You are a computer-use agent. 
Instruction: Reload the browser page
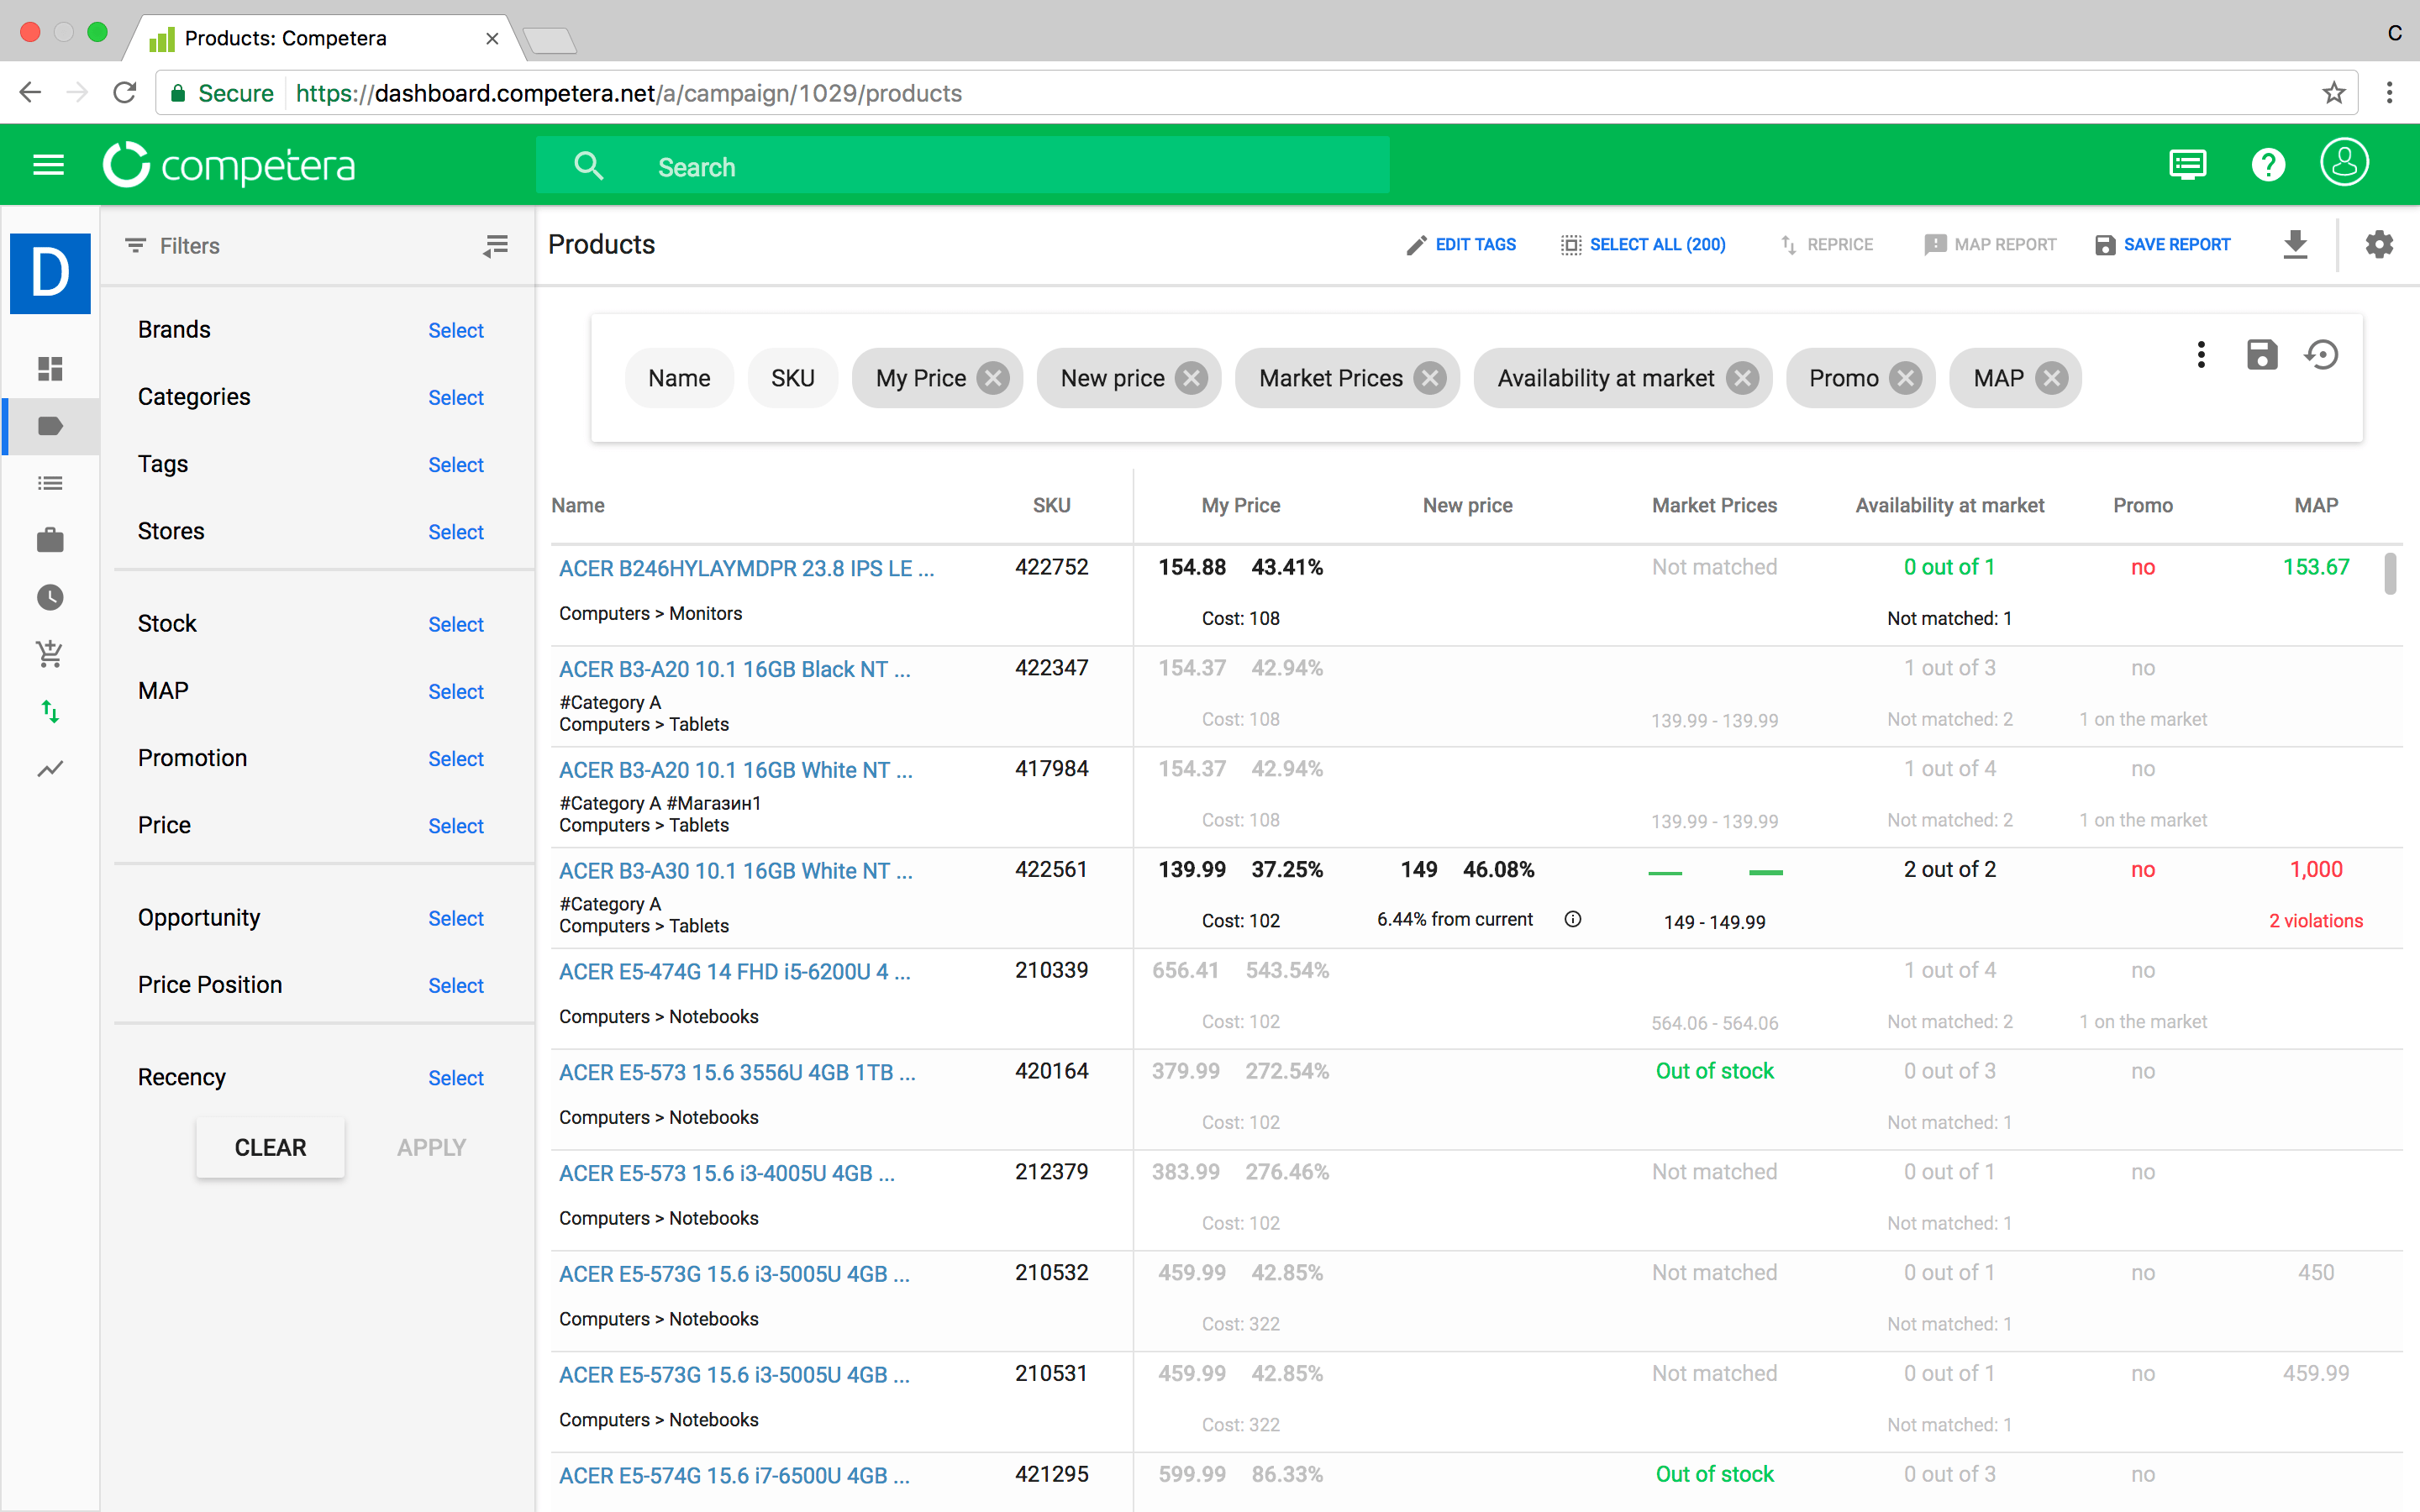click(x=125, y=93)
